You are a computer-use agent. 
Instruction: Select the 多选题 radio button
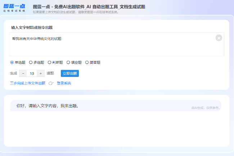coord(31,63)
